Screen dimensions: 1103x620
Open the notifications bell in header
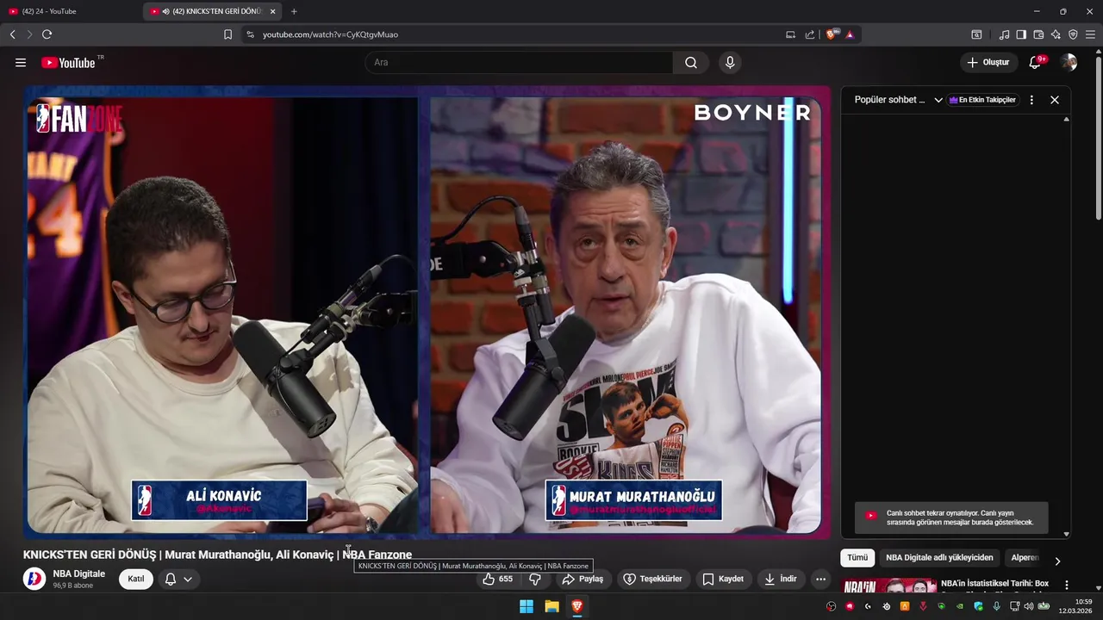pyautogui.click(x=1036, y=63)
